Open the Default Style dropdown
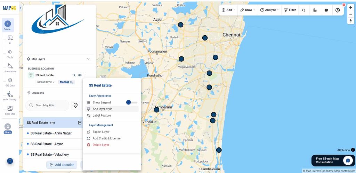Viewport: 356px width, 173px height. click(x=46, y=82)
